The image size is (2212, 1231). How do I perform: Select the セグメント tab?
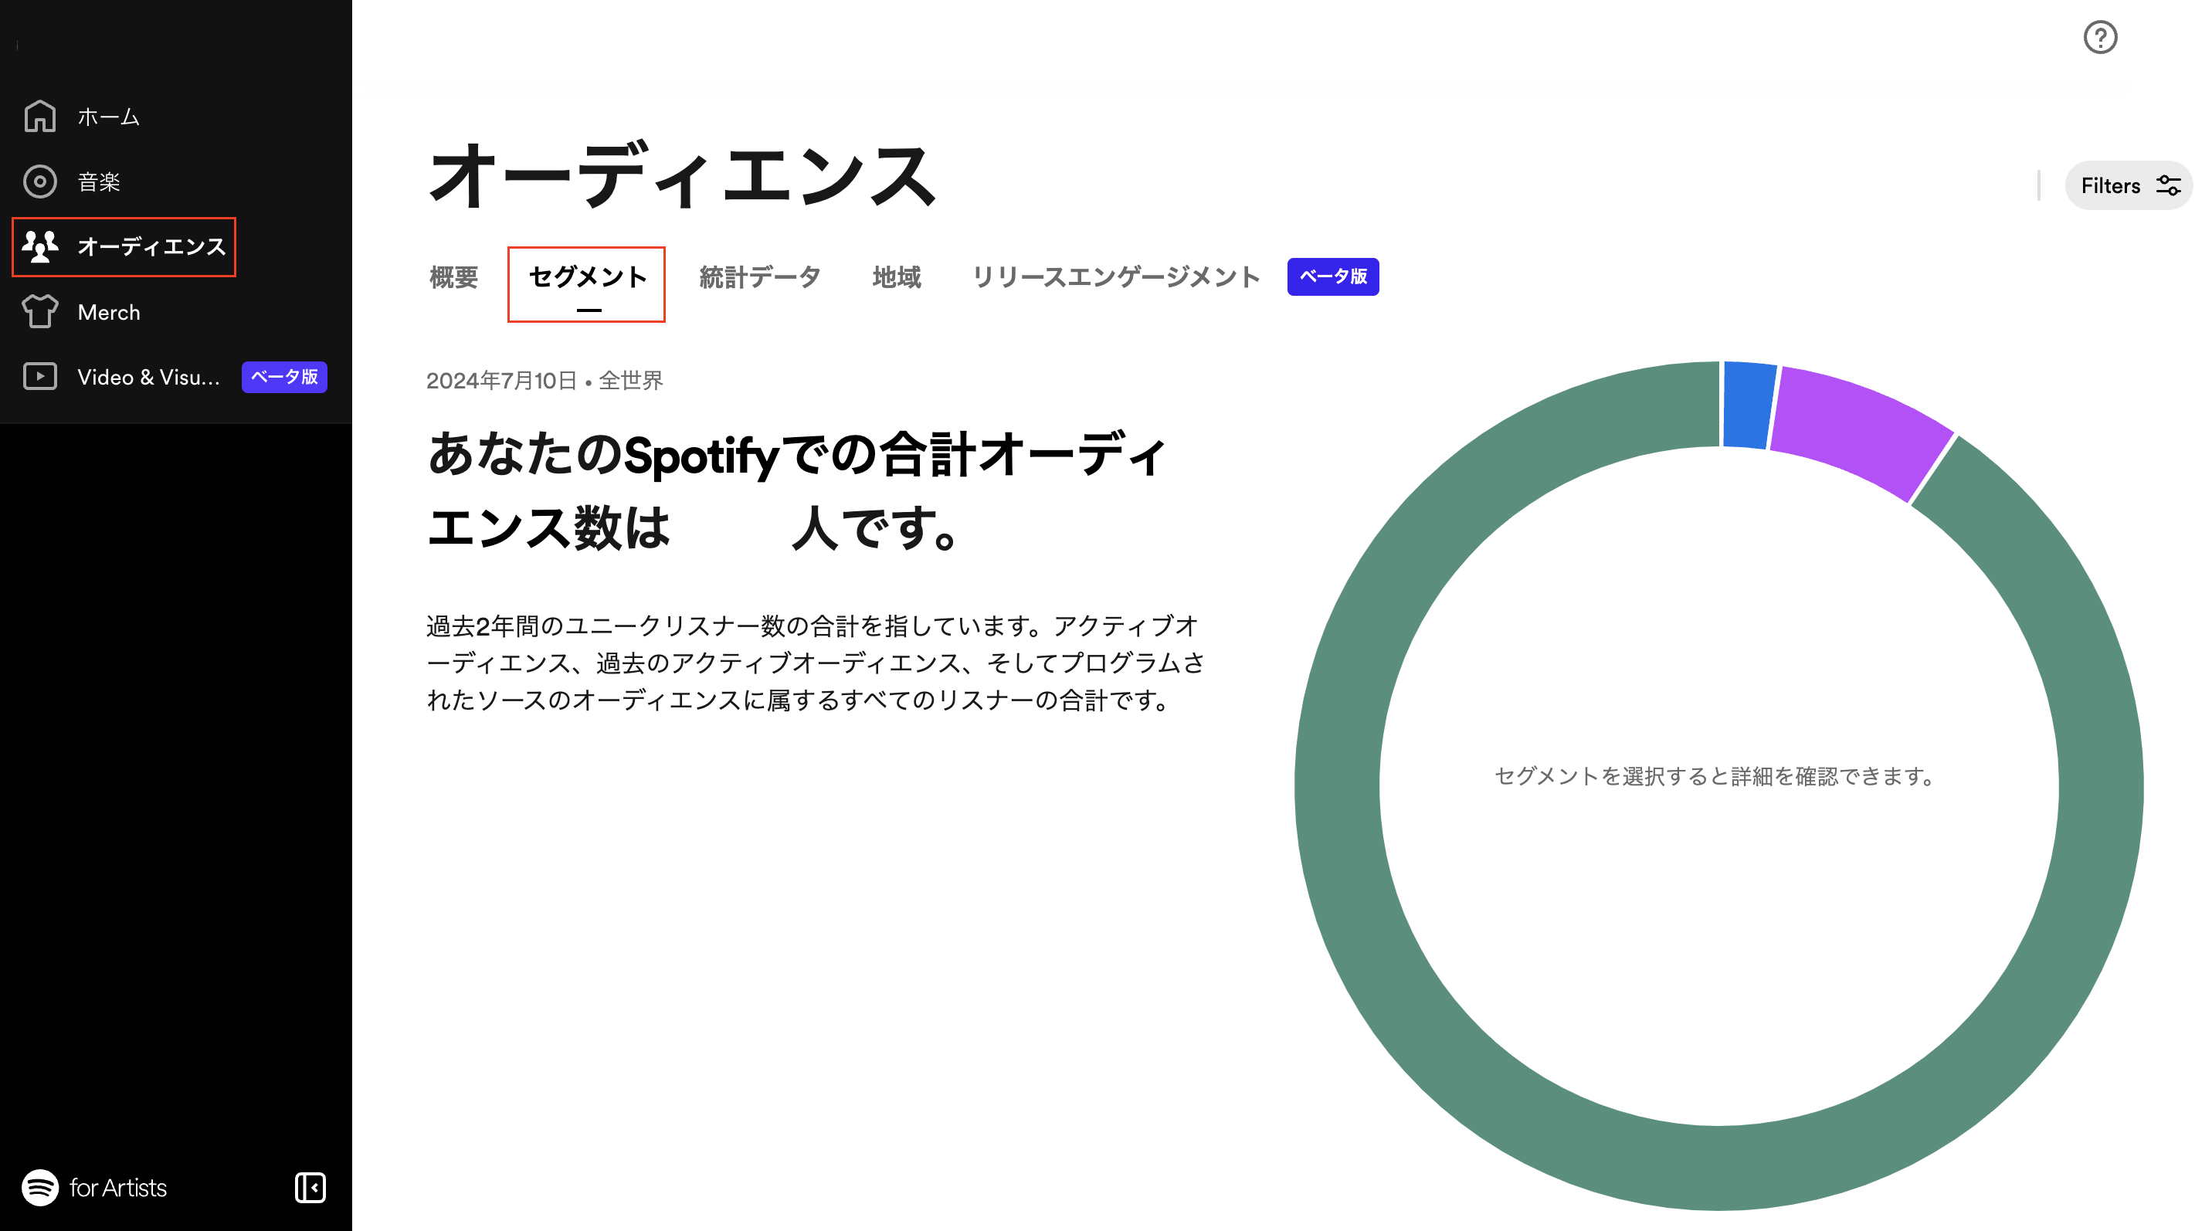[587, 277]
